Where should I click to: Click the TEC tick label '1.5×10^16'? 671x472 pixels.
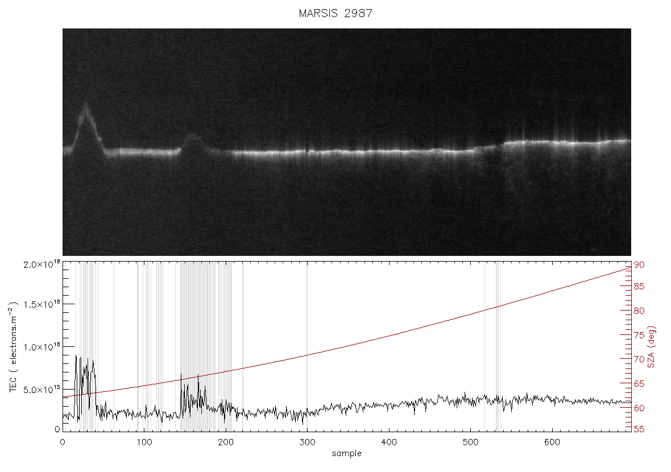coord(42,305)
